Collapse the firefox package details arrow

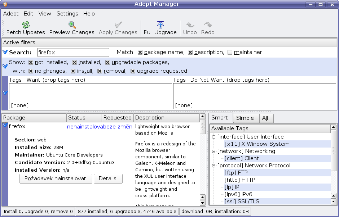pos(5,125)
